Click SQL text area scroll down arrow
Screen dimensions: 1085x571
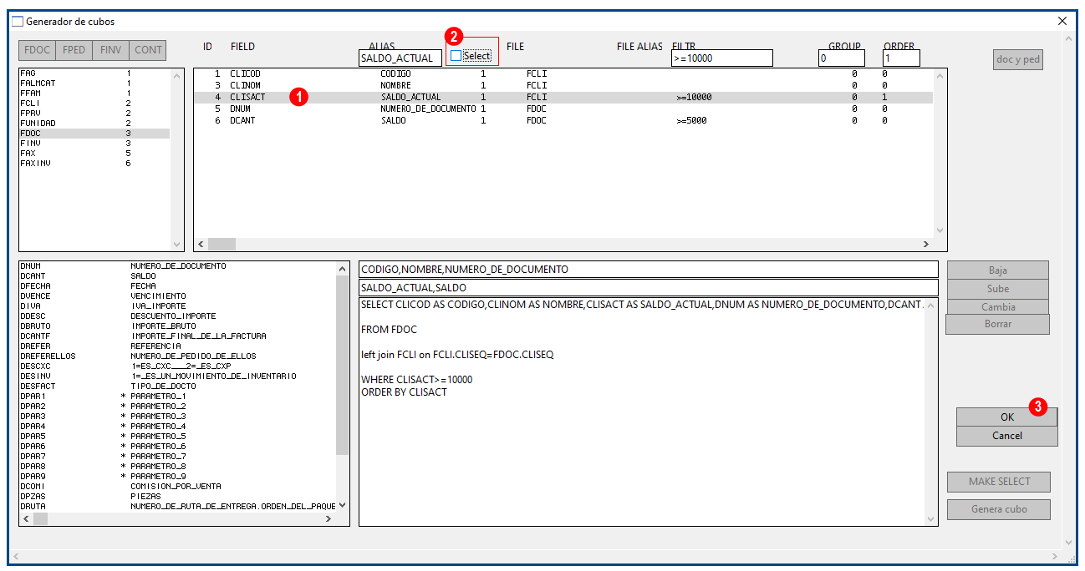coord(932,519)
